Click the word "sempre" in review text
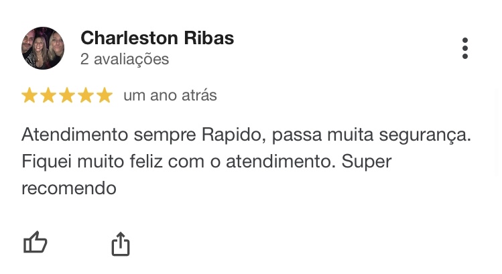This screenshot has width=502, height=274. click(165, 136)
